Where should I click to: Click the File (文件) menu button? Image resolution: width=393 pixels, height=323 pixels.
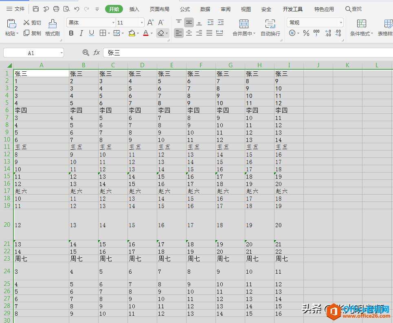tap(15, 9)
